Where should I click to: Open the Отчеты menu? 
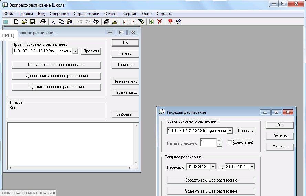[x=111, y=14]
